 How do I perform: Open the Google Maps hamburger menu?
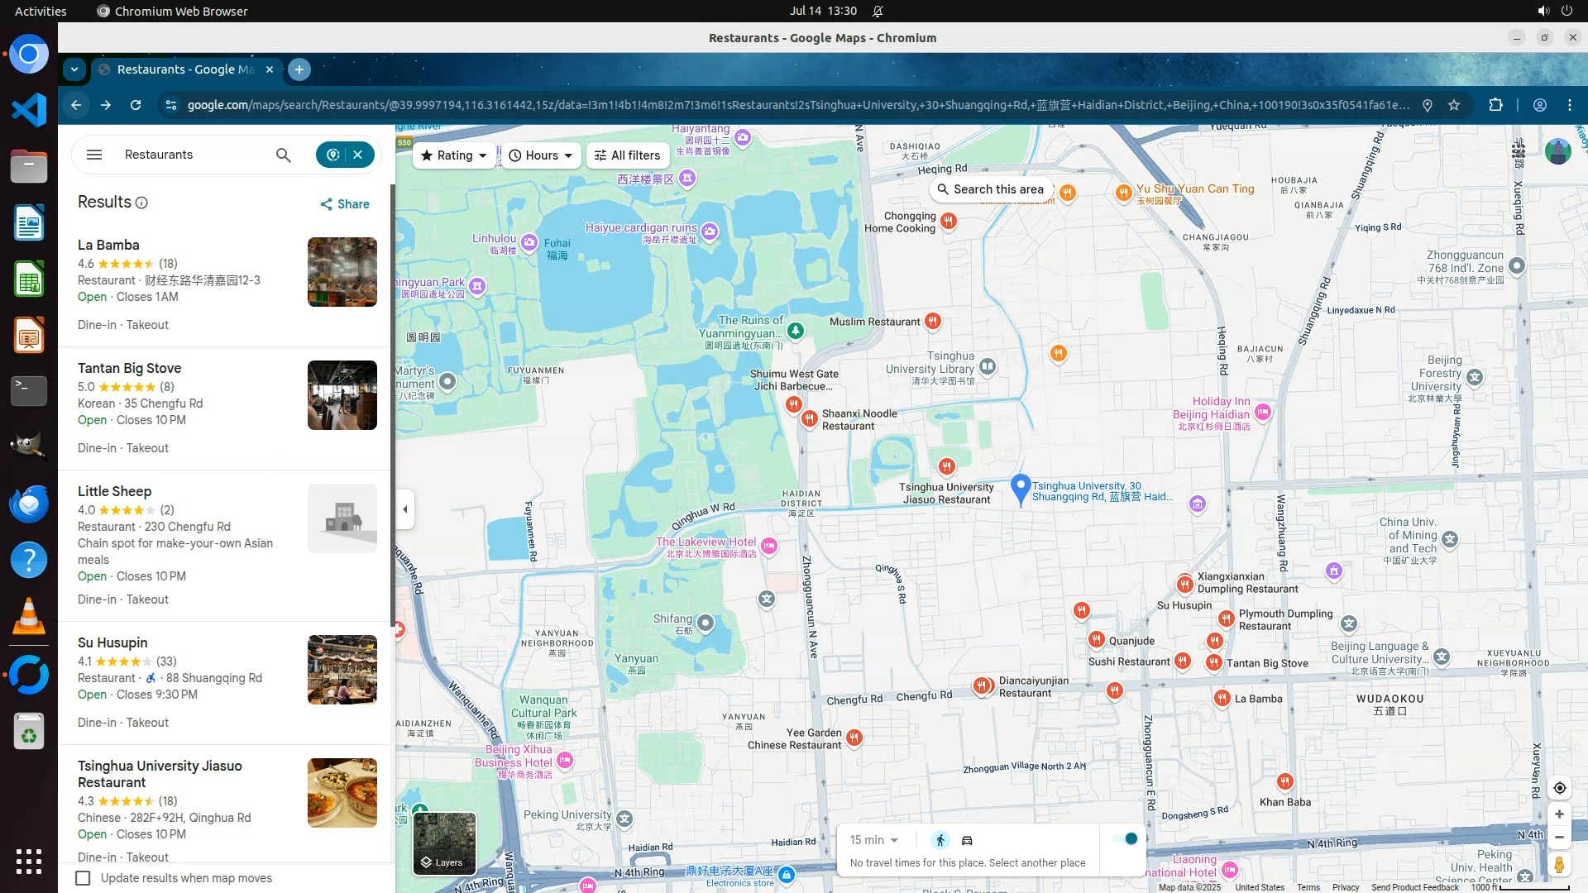coord(94,155)
